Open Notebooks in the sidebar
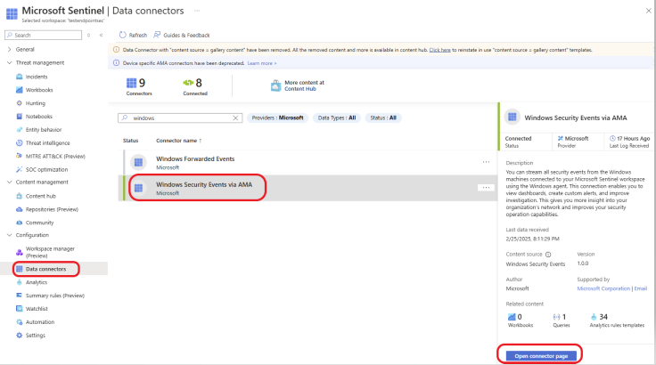The width and height of the screenshot is (656, 365). [x=38, y=117]
